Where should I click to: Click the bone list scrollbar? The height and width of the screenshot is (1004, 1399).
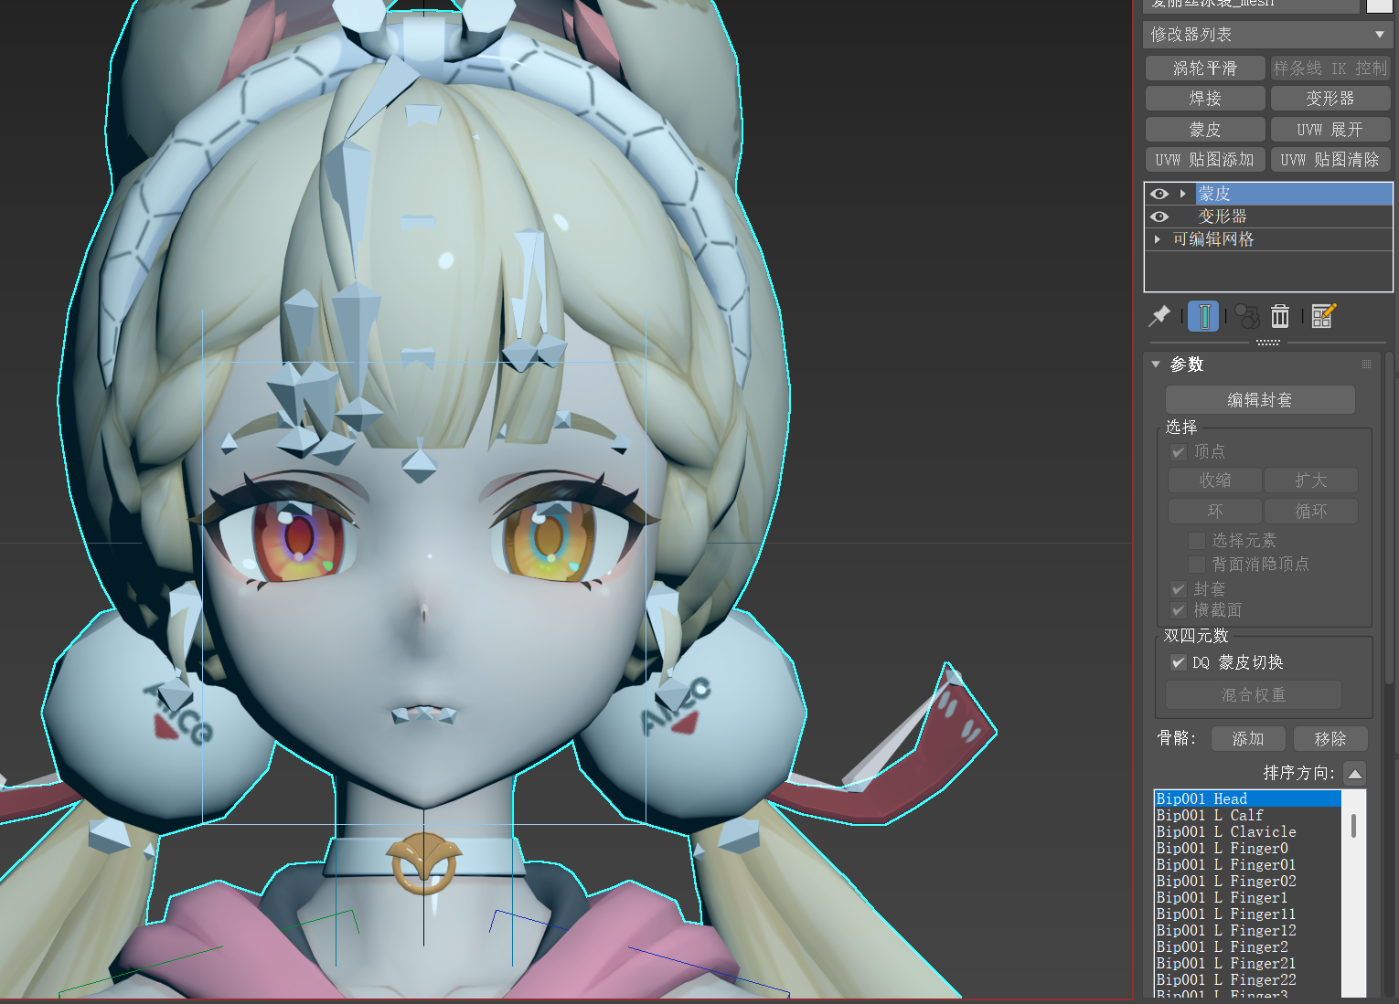coord(1353,827)
